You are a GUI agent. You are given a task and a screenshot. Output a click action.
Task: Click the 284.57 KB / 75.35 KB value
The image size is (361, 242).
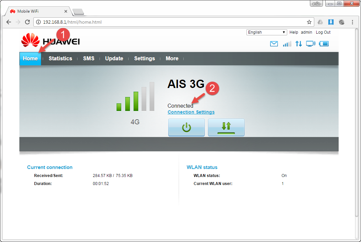113,176
